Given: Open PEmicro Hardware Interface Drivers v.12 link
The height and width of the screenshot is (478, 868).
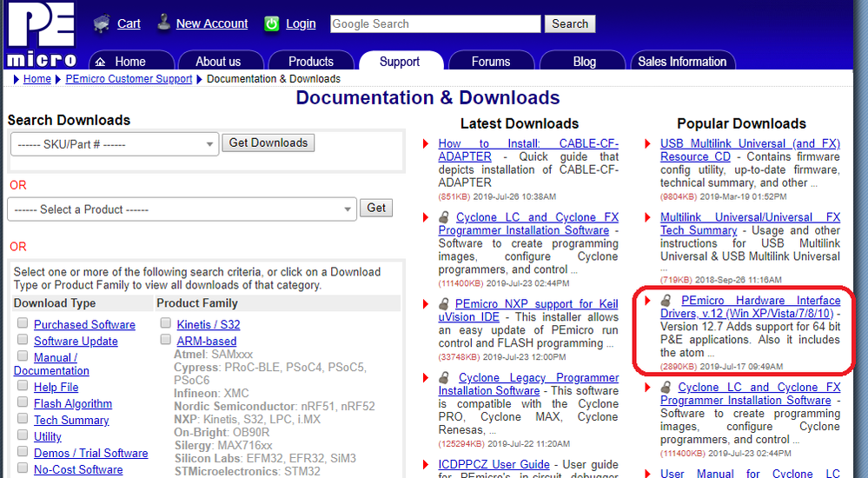Looking at the screenshot, I should (x=750, y=307).
